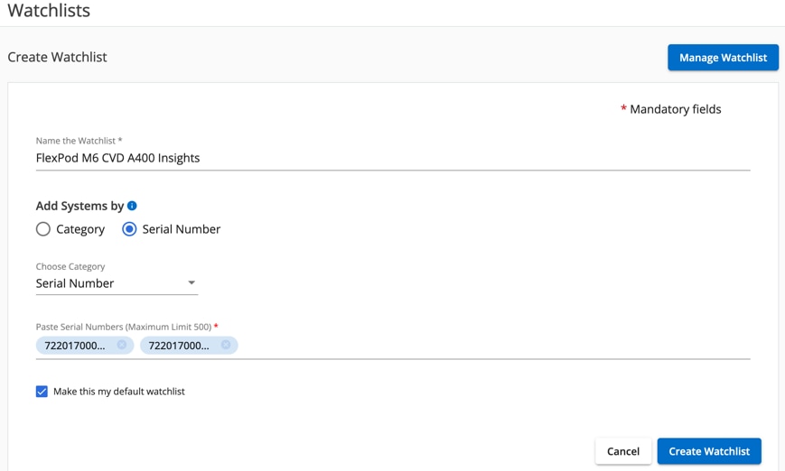Click the Add Systems by label
This screenshot has height=471, width=785.
(79, 206)
